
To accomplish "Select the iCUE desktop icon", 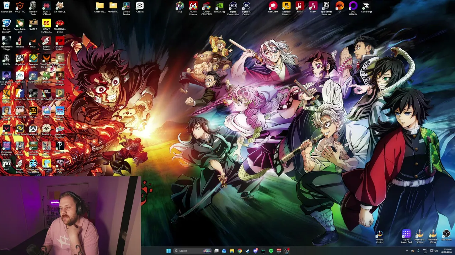I will click(180, 7).
